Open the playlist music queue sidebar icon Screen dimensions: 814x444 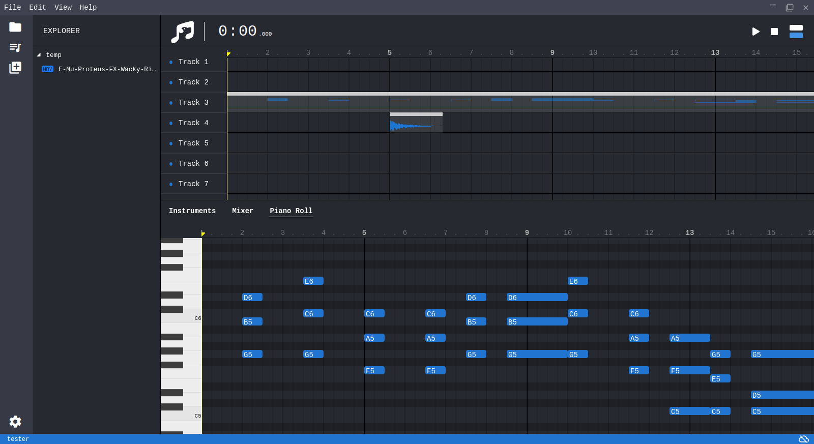(x=15, y=47)
